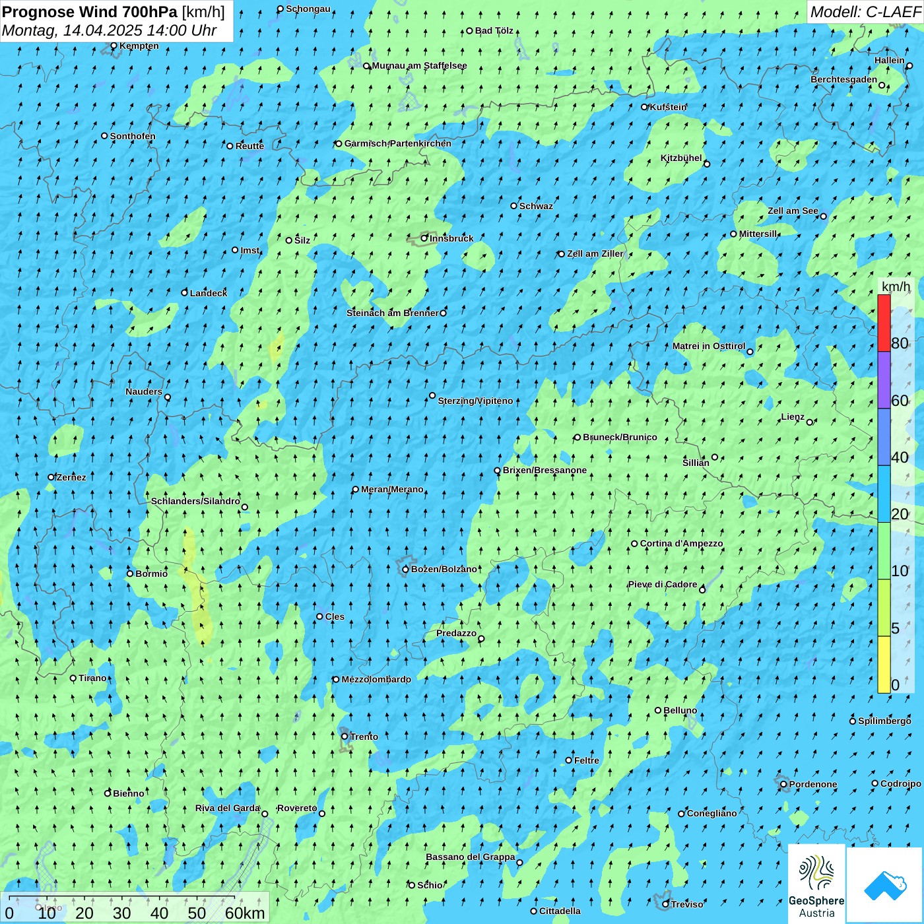This screenshot has width=924, height=924.
Task: Click the Trento city marker
Action: coord(345,737)
